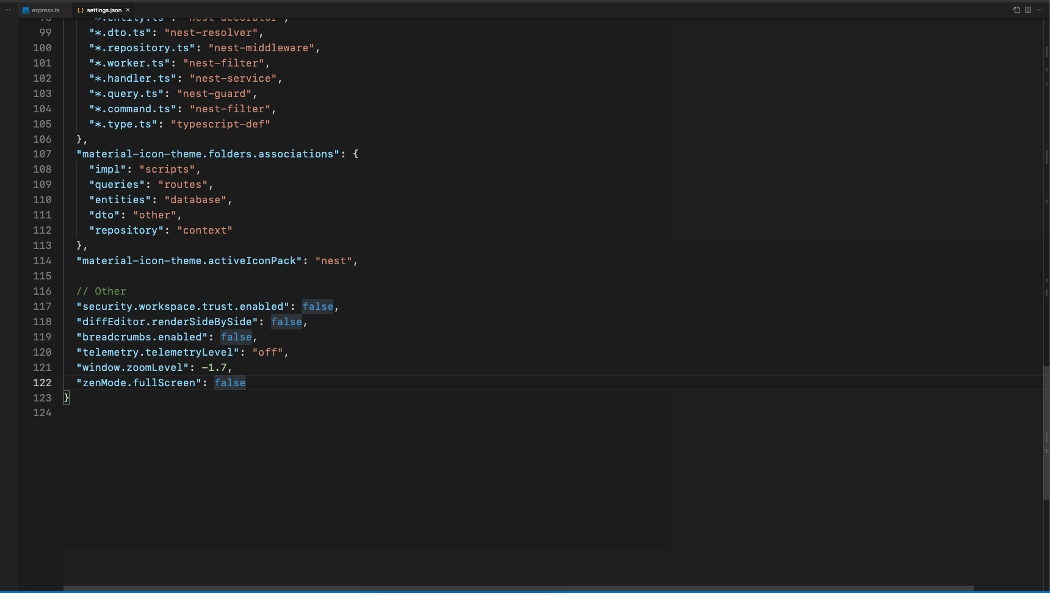This screenshot has width=1050, height=593.
Task: Click the -1.7 window.zoomLevel value
Action: (x=215, y=367)
